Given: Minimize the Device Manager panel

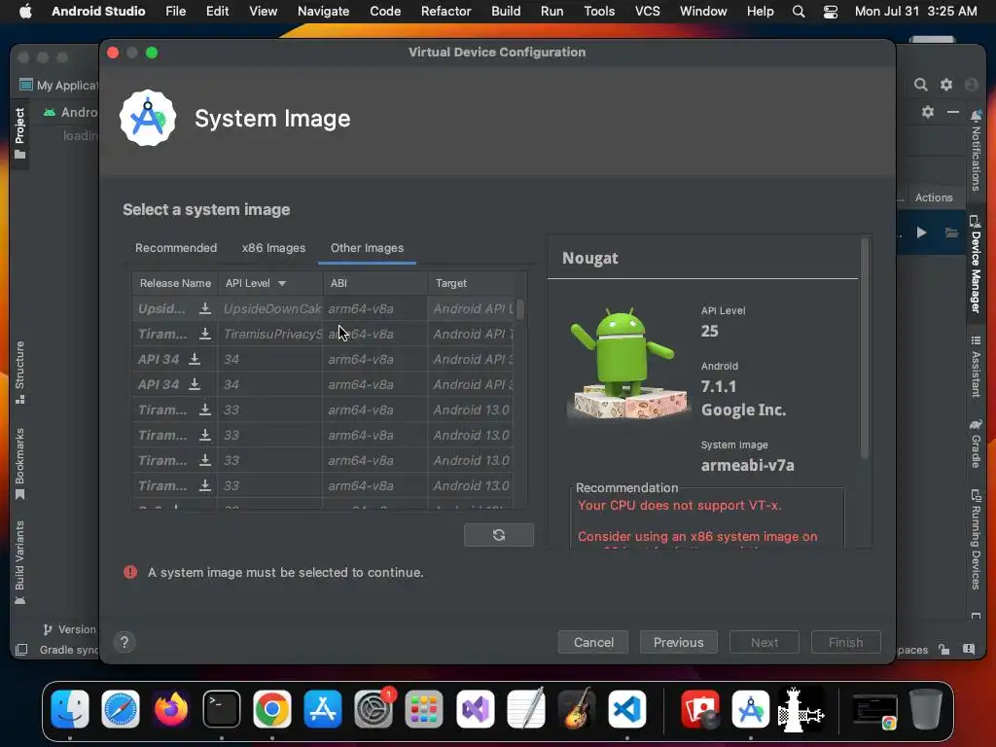Looking at the screenshot, I should (x=953, y=112).
